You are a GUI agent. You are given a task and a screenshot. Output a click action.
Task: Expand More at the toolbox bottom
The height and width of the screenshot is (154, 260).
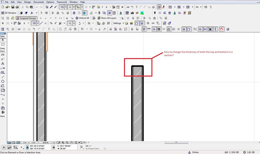(x=3, y=116)
